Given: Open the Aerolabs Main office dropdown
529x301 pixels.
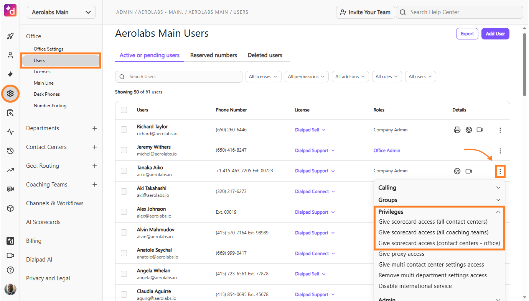Looking at the screenshot, I should coord(61,12).
